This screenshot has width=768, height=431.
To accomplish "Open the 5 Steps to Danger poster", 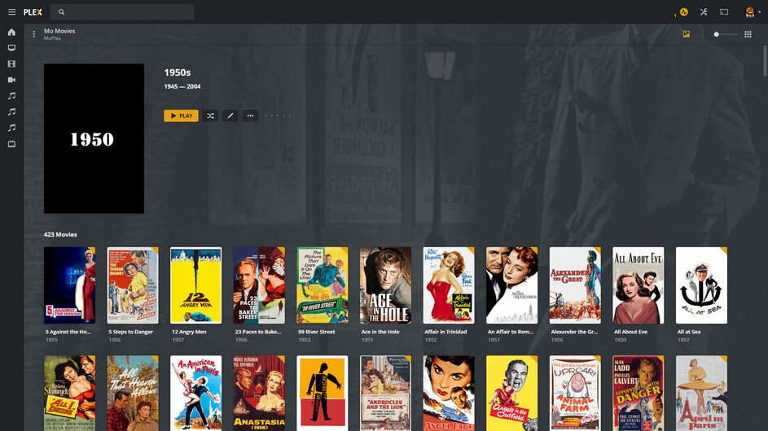I will (133, 285).
